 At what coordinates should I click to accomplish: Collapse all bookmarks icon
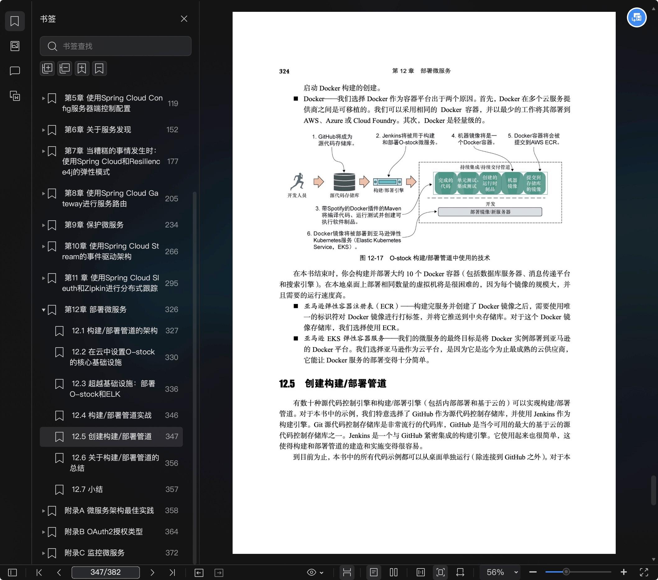[x=65, y=68]
